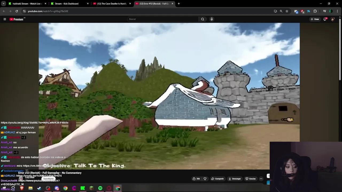
Task: Click the Error #53 video title
Action: click(50, 173)
